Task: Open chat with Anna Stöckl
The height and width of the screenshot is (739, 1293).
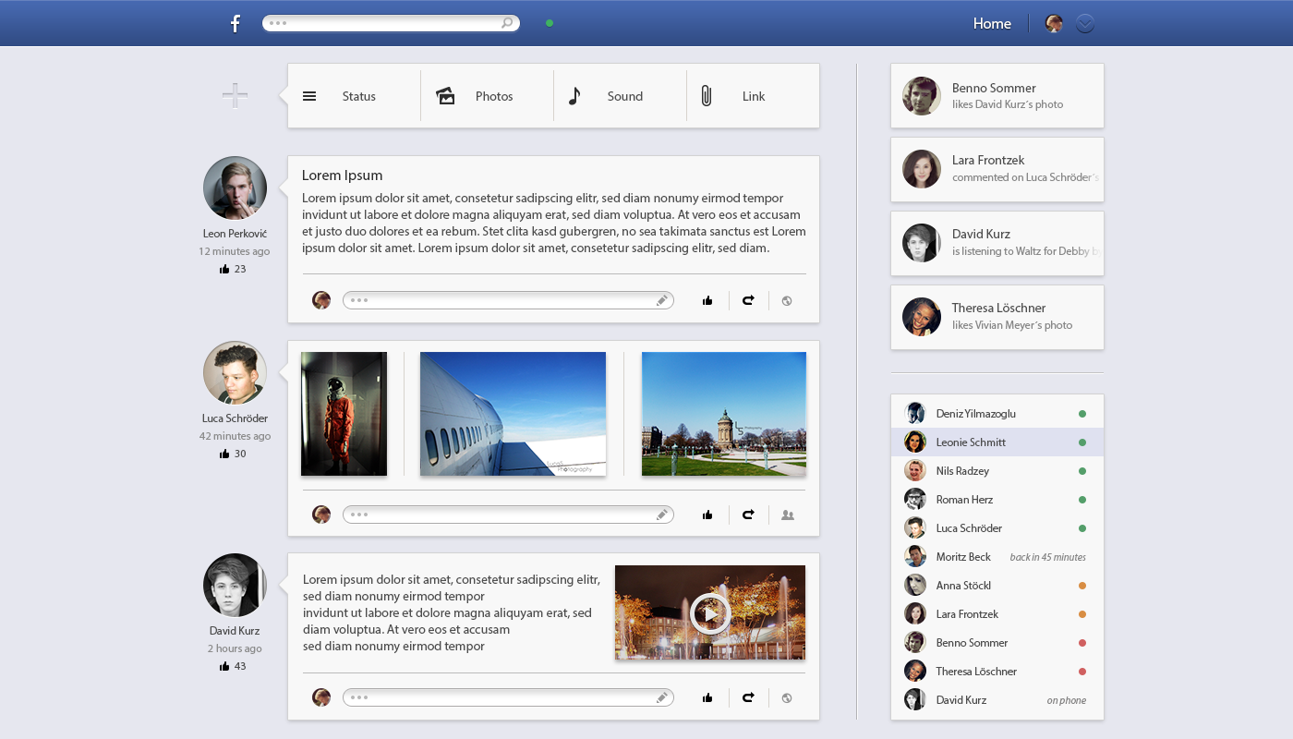Action: 997,586
